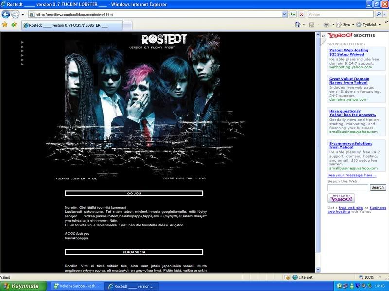Click the ULKOASUSTA section header
The width and height of the screenshot is (389, 291).
(x=134, y=252)
